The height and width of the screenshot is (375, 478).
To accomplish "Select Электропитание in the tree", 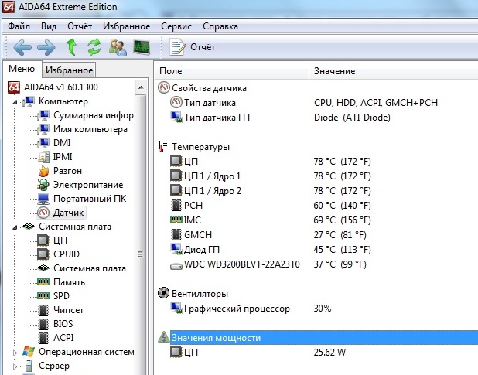I will (87, 185).
